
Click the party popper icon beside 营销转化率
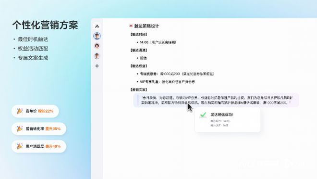20,128
